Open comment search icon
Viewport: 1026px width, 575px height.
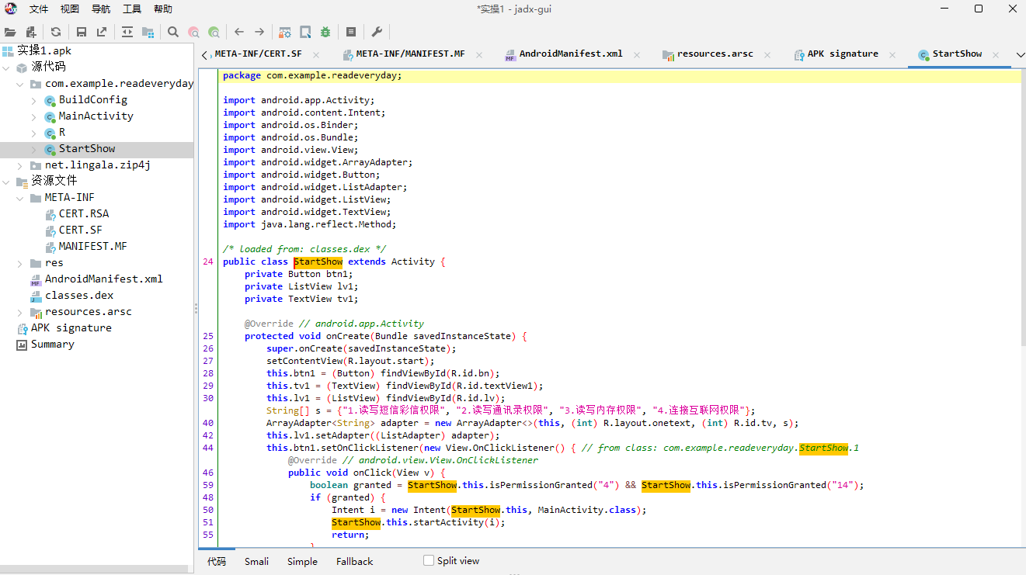coord(214,32)
